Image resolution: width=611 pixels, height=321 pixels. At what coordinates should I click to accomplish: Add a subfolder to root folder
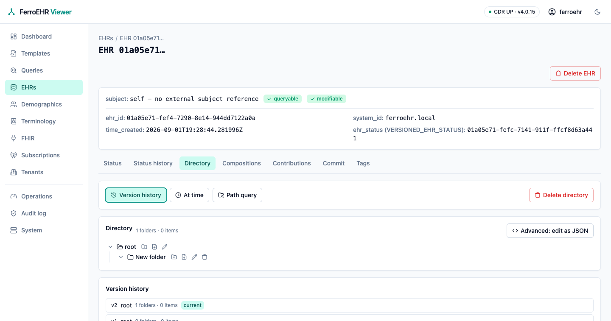tap(144, 247)
